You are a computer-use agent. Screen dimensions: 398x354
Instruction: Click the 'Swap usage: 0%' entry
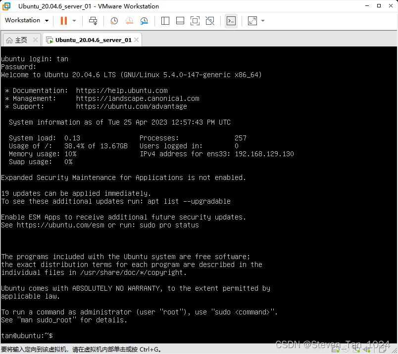[41, 162]
